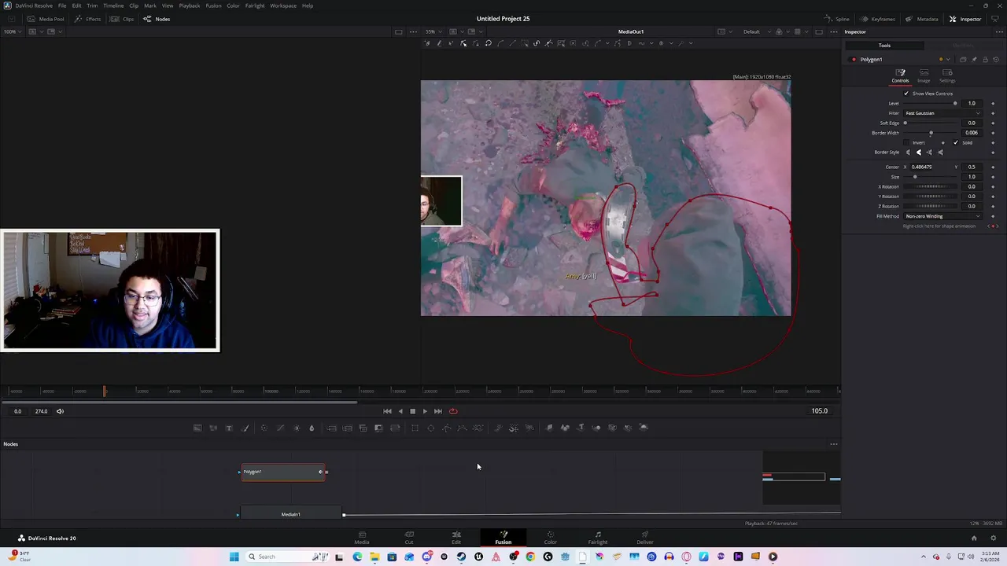
Task: Open the Media Pool panel
Action: 46,19
